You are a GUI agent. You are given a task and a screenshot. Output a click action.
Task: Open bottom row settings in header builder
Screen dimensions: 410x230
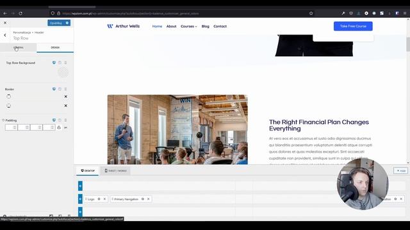(80, 211)
